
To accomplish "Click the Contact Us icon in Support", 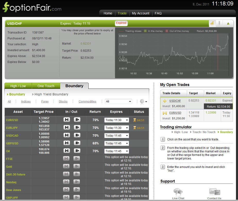I will 214,192.
